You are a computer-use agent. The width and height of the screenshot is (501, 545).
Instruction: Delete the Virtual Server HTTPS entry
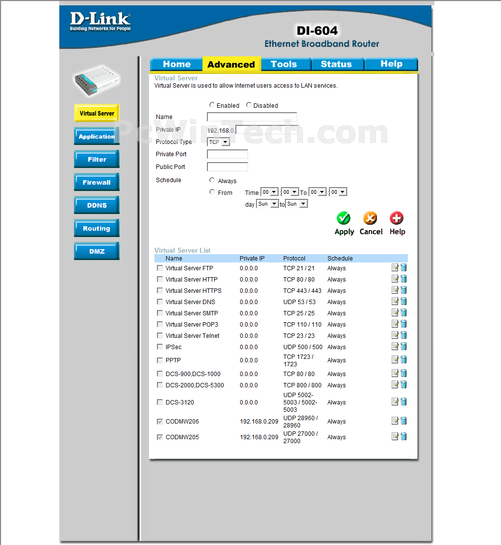click(403, 290)
